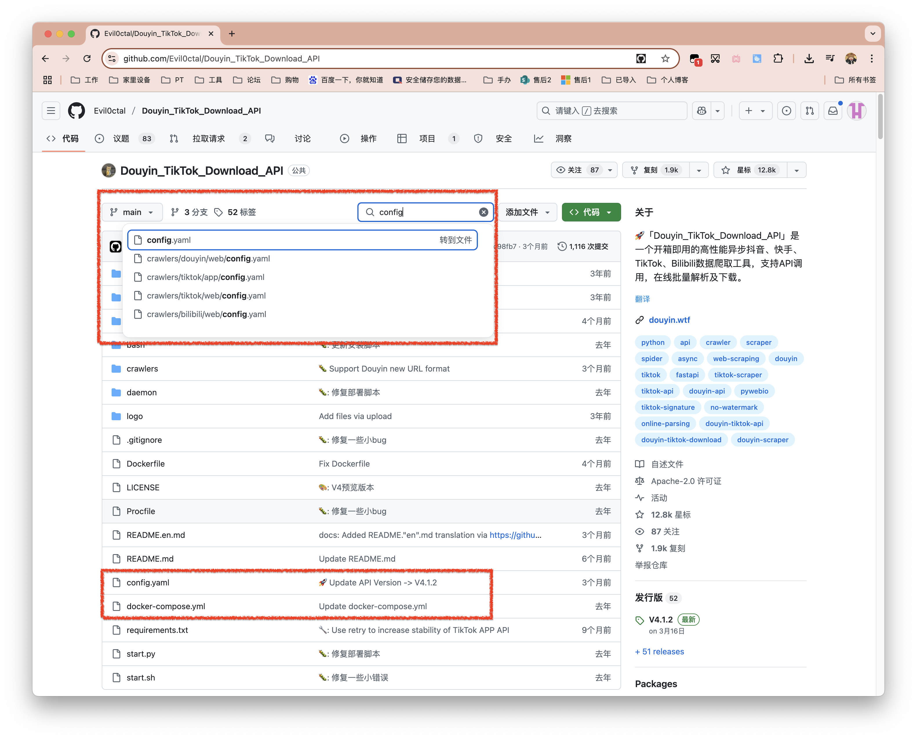The image size is (917, 739).
Task: Open the hamburger navigation menu
Action: point(51,111)
